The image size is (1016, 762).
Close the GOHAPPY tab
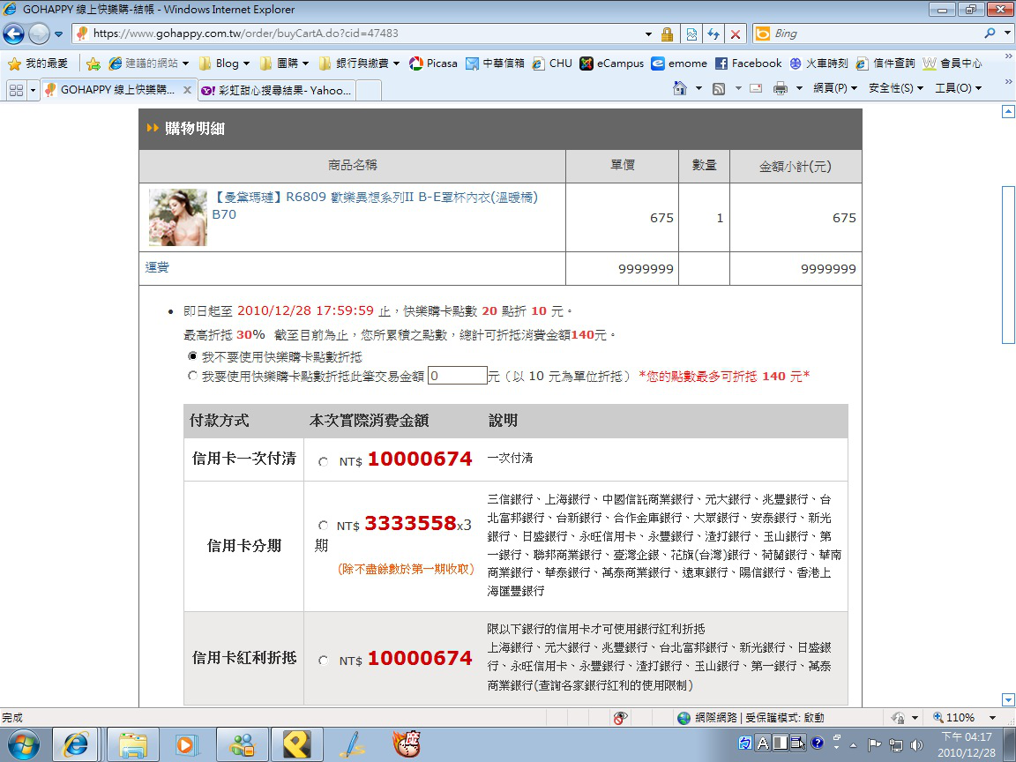click(187, 90)
